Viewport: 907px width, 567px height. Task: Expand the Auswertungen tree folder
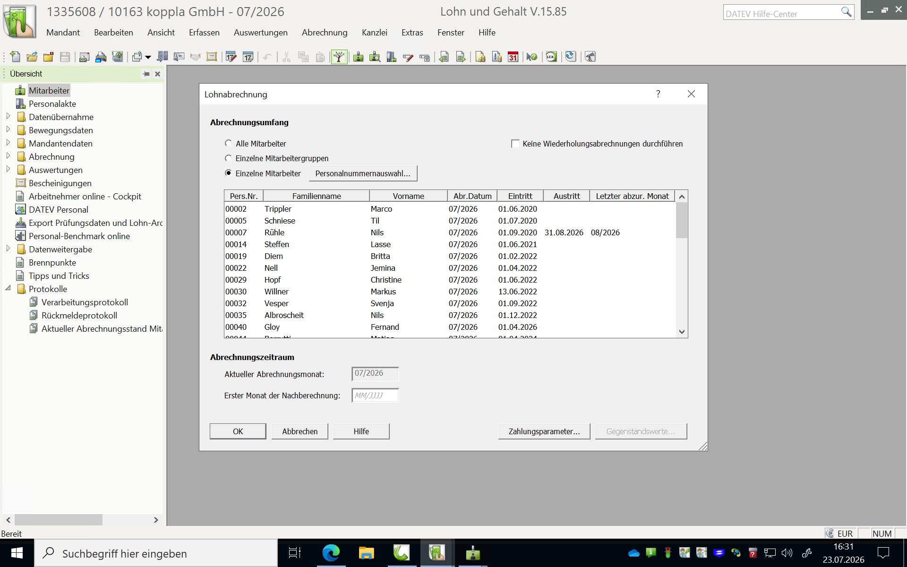tap(8, 169)
